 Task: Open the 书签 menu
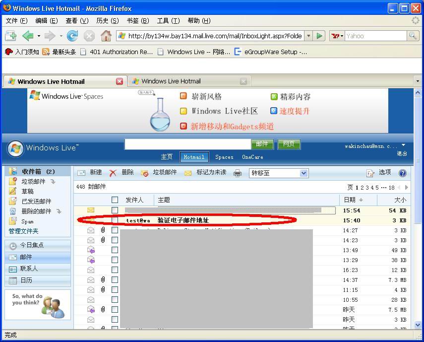pos(138,20)
